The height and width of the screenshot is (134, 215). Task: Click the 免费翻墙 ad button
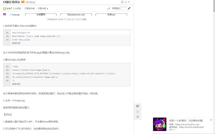point(41,14)
